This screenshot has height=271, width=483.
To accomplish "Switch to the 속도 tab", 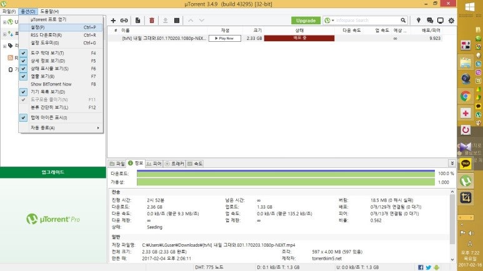I will click(x=195, y=164).
